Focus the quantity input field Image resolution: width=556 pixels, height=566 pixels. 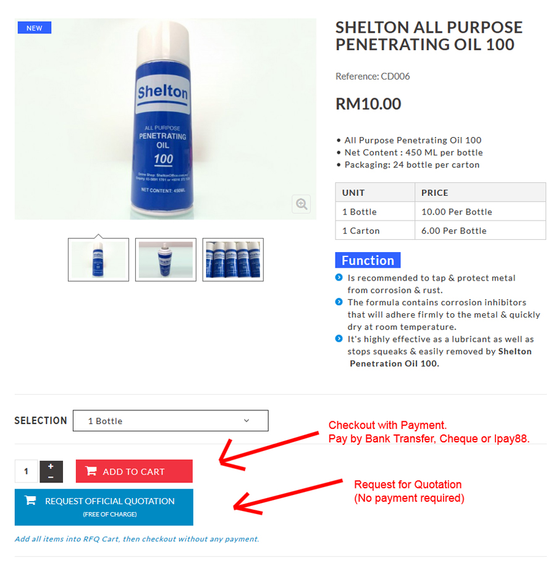[x=26, y=471]
